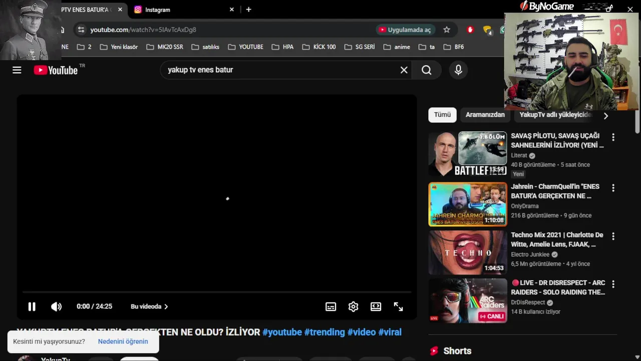
Task: Clear the search query with the X
Action: coord(404,70)
